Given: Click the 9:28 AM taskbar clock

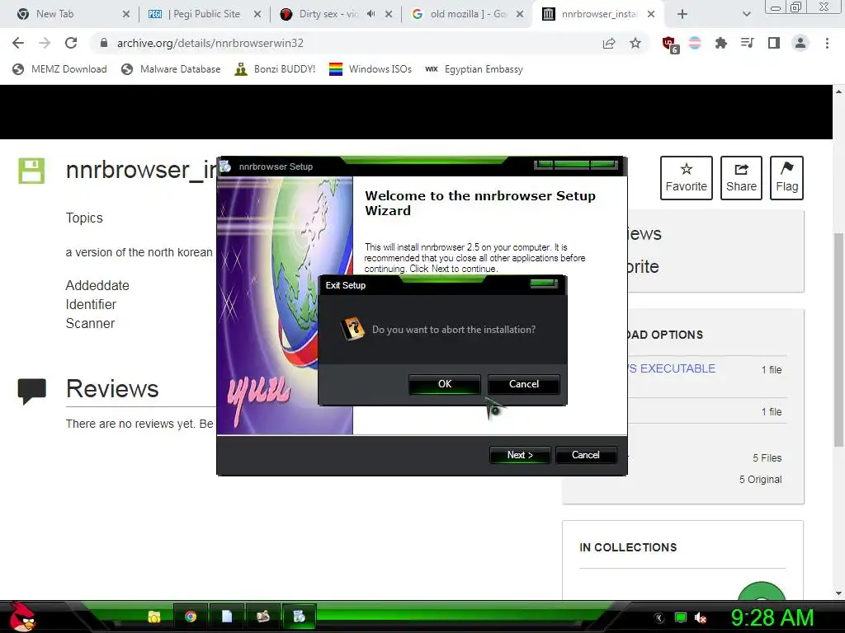Looking at the screenshot, I should (772, 618).
